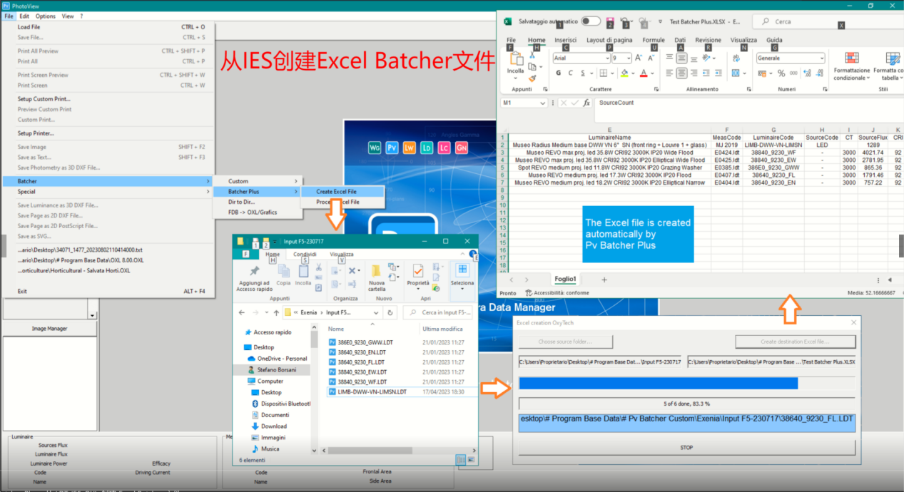Click the percent style icon in Excel
The width and height of the screenshot is (904, 492).
pyautogui.click(x=781, y=73)
